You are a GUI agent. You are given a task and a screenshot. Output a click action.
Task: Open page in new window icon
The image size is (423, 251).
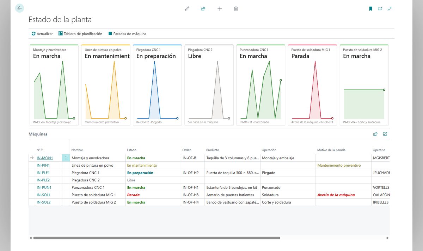pos(380,9)
